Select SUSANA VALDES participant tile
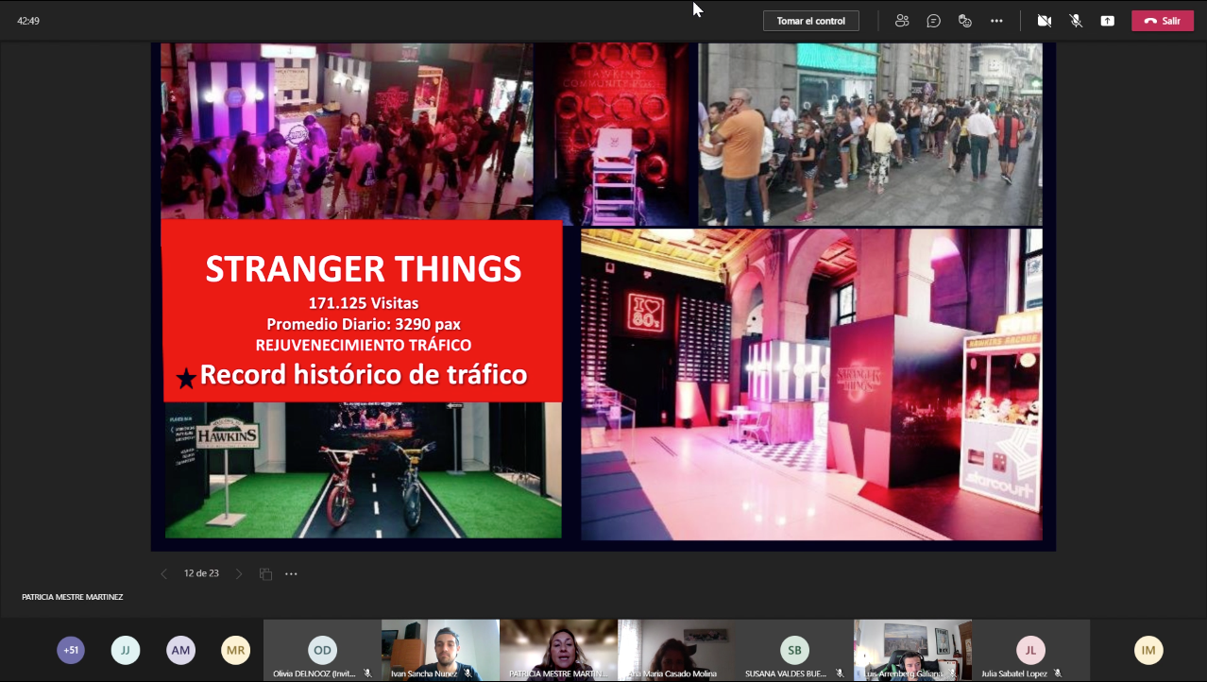1207x682 pixels. point(794,650)
